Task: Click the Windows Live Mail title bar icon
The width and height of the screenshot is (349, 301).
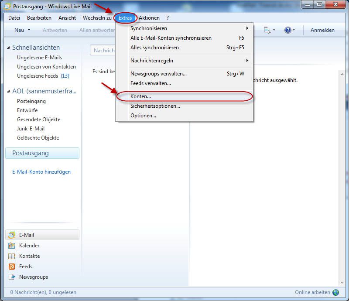Action: click(x=7, y=7)
